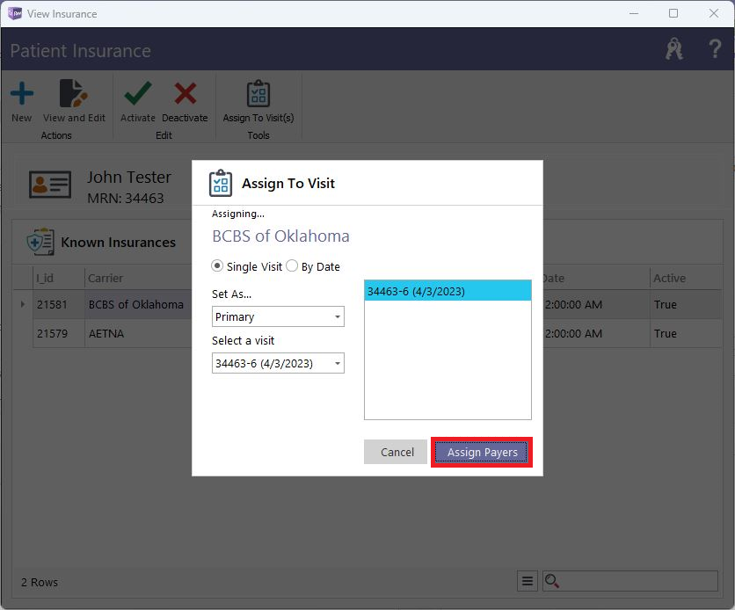
Task: Click the AETNA carrier cell
Action: point(138,334)
